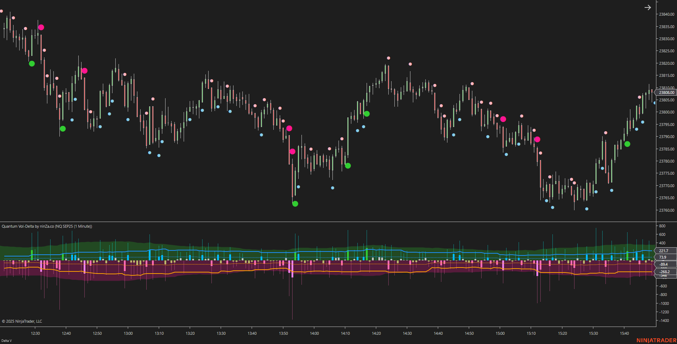Select the magenta sell-signal dot near the 12:45 swing high
Screen dimensions: 677x344
[x=84, y=71]
